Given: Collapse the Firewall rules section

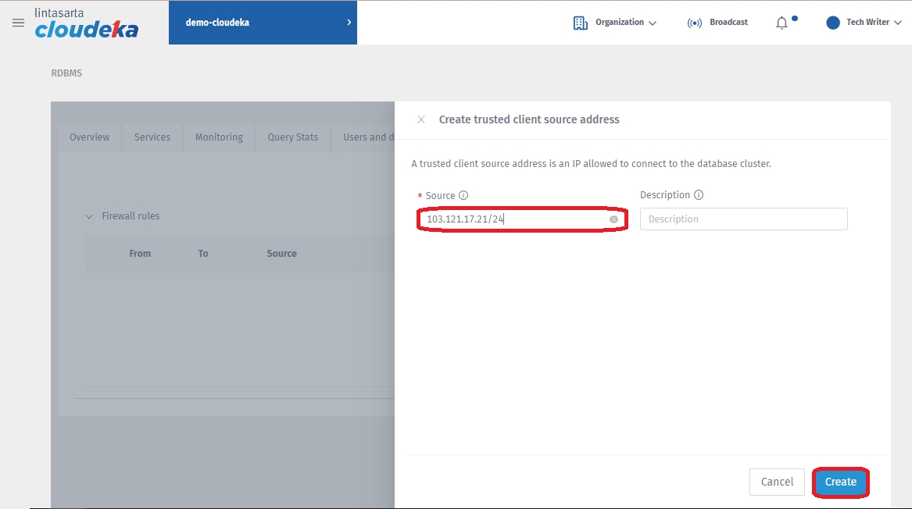Looking at the screenshot, I should click(89, 216).
